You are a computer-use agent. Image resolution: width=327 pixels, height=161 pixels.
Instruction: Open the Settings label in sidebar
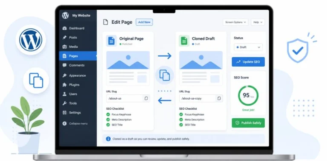tap(75, 112)
